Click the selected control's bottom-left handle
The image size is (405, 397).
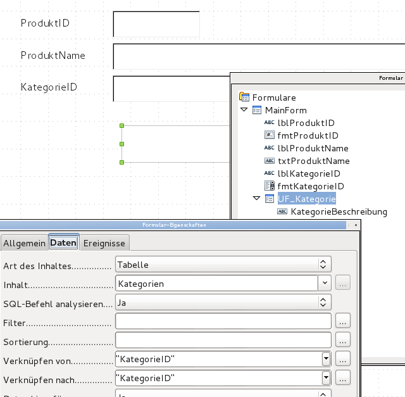(122, 162)
